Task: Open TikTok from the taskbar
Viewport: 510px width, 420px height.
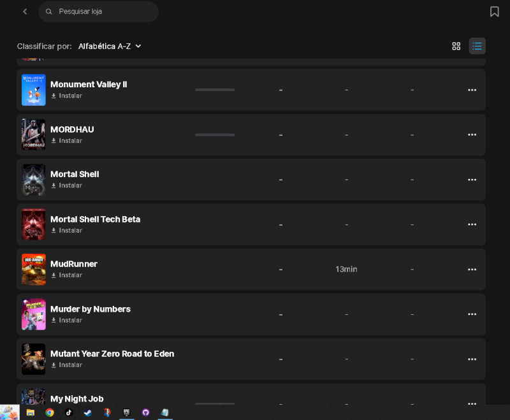Action: point(69,412)
